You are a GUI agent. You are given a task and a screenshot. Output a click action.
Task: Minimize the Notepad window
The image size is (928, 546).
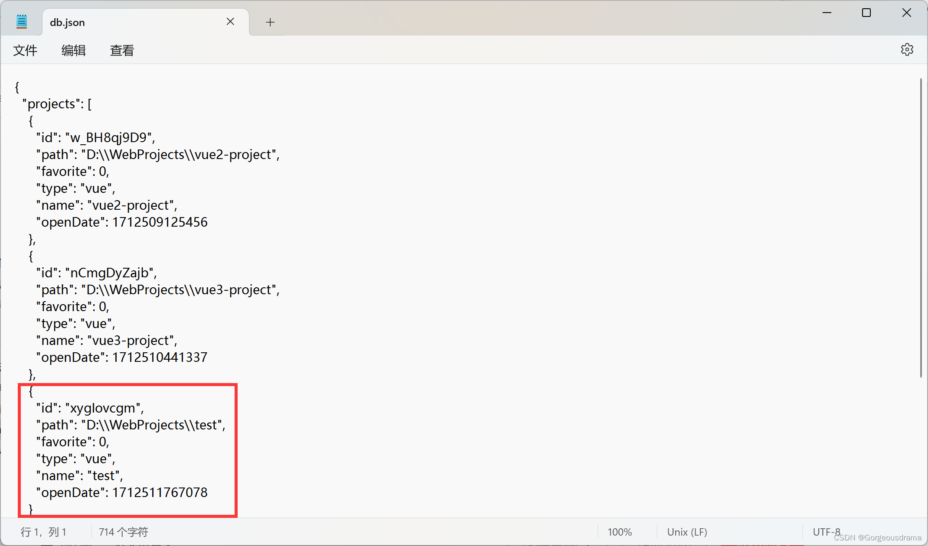tap(827, 13)
